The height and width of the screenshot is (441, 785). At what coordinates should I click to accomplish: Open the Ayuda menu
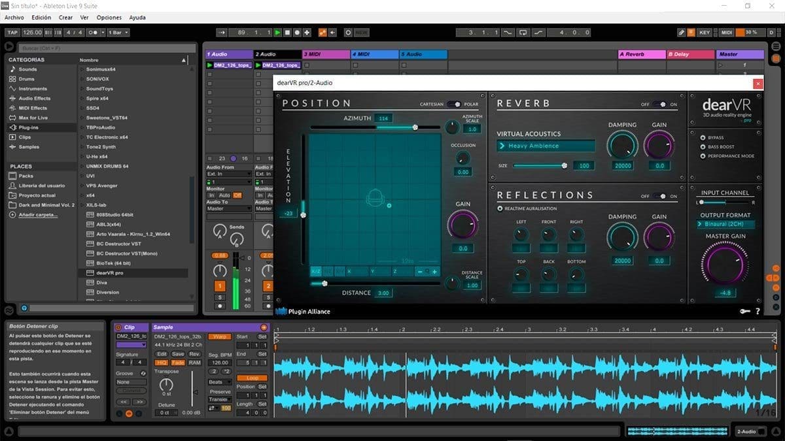[x=137, y=18]
